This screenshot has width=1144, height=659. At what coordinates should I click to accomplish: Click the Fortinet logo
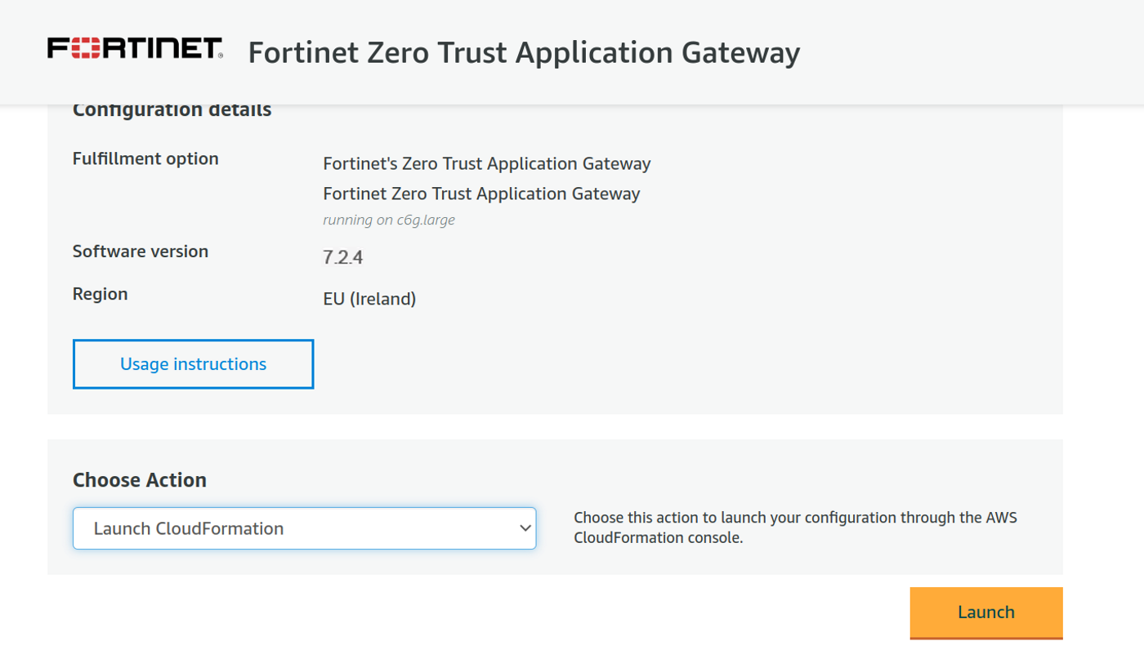pos(133,47)
